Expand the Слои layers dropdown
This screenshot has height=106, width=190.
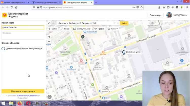pos(113,29)
